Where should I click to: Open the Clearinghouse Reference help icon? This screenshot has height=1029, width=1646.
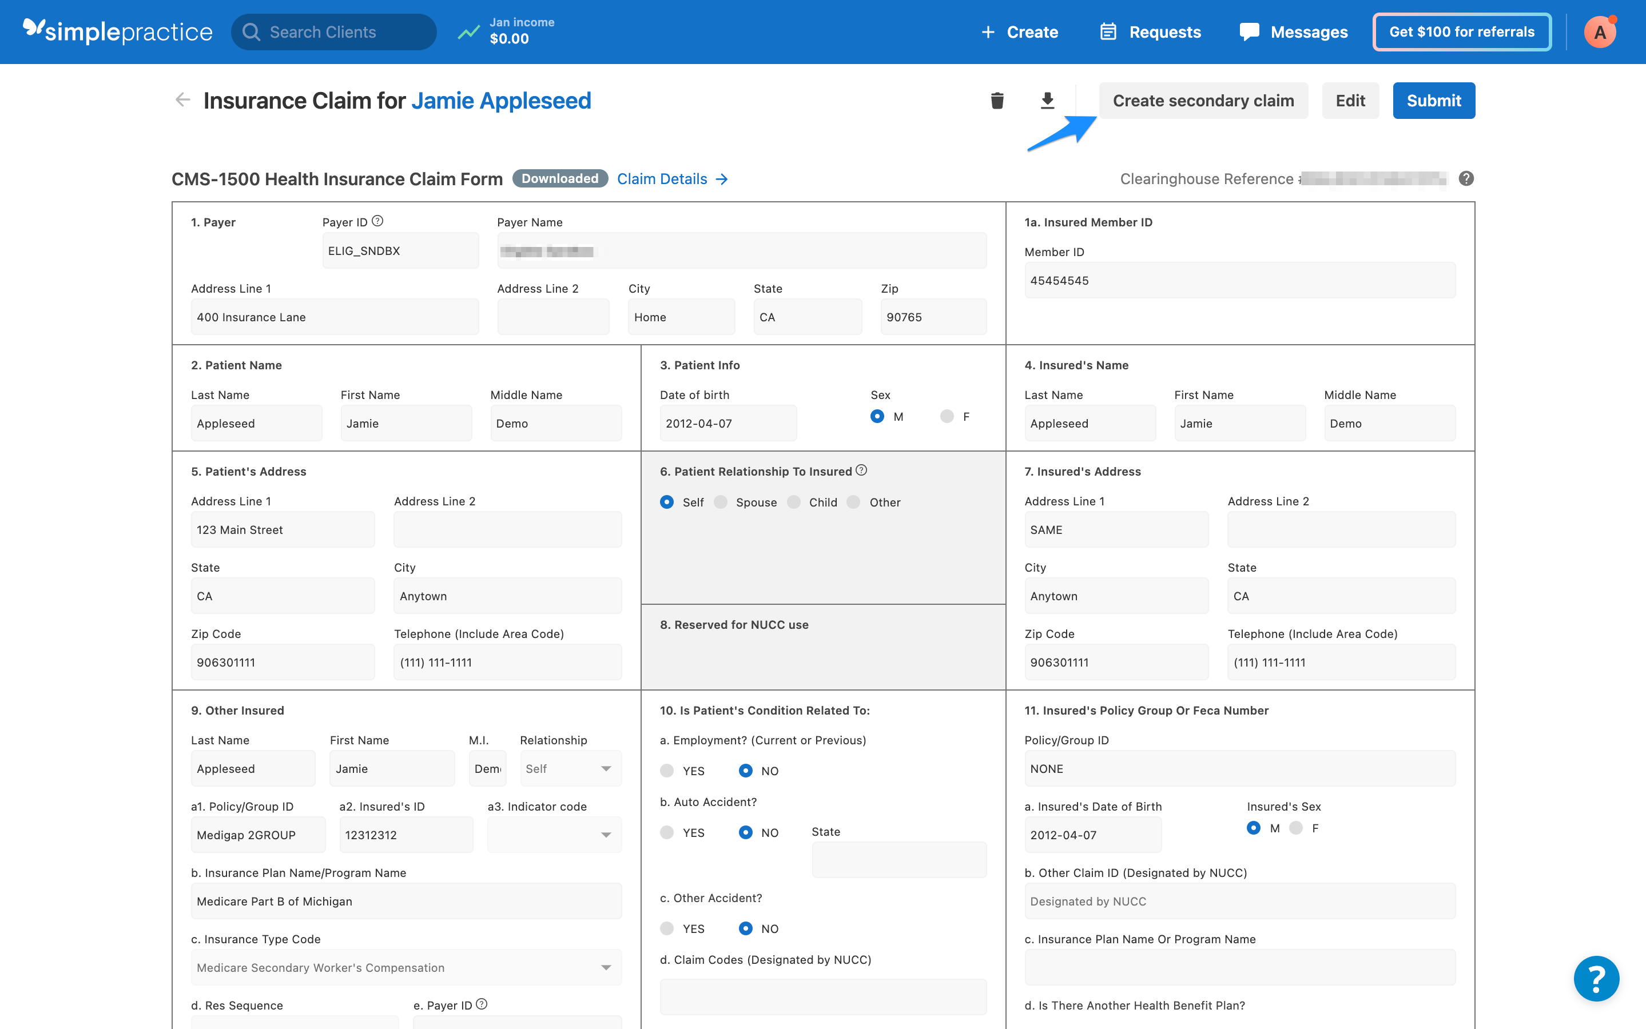(x=1466, y=178)
